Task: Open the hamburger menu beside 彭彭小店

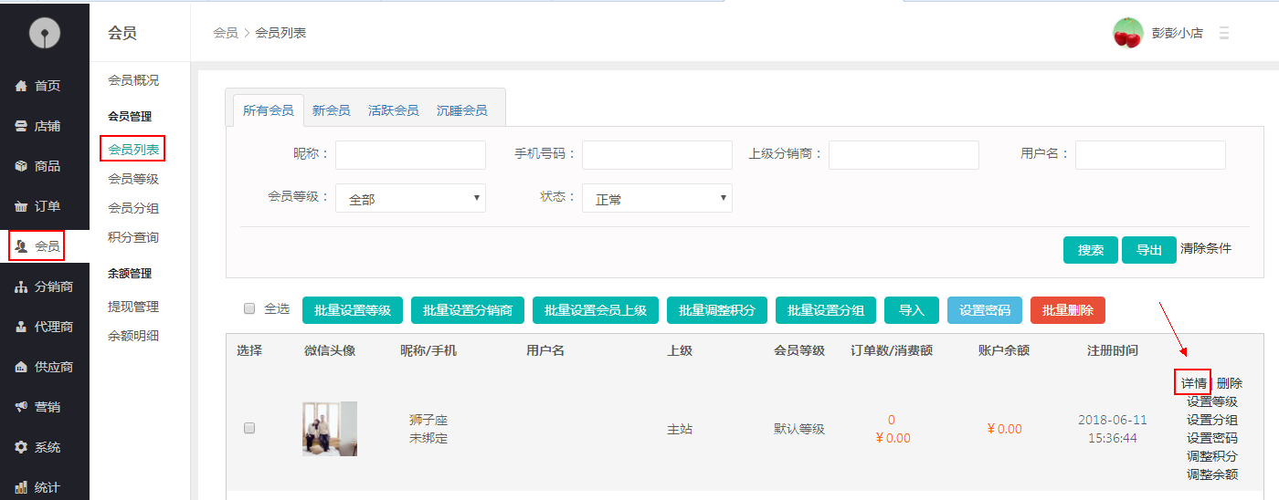Action: point(1224,33)
